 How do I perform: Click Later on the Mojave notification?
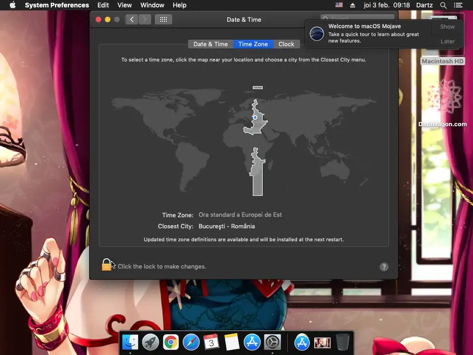click(447, 41)
